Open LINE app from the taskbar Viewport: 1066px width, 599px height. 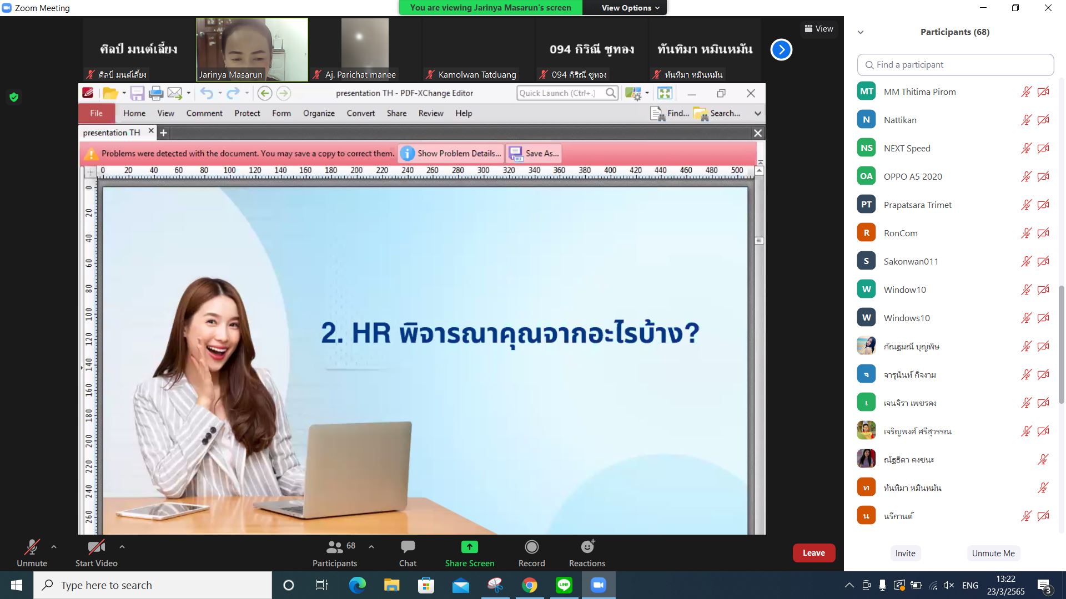(564, 585)
